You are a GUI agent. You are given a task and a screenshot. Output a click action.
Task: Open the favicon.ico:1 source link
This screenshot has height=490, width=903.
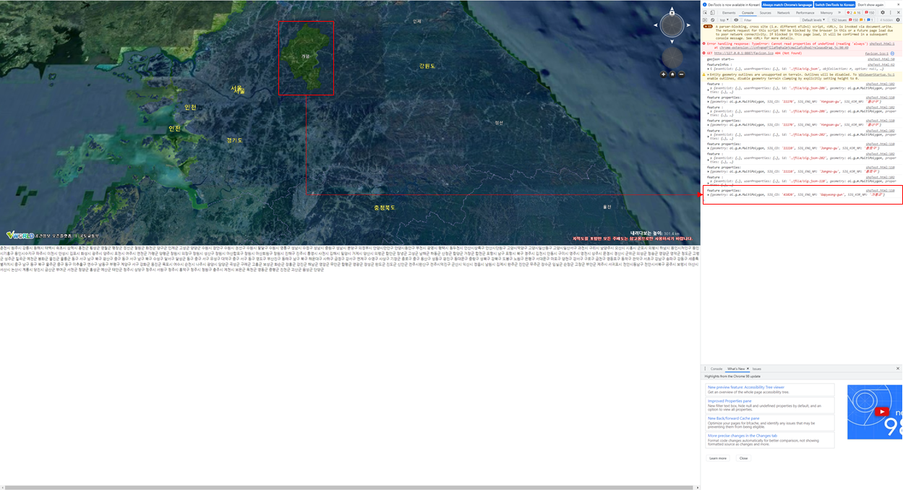coord(877,53)
